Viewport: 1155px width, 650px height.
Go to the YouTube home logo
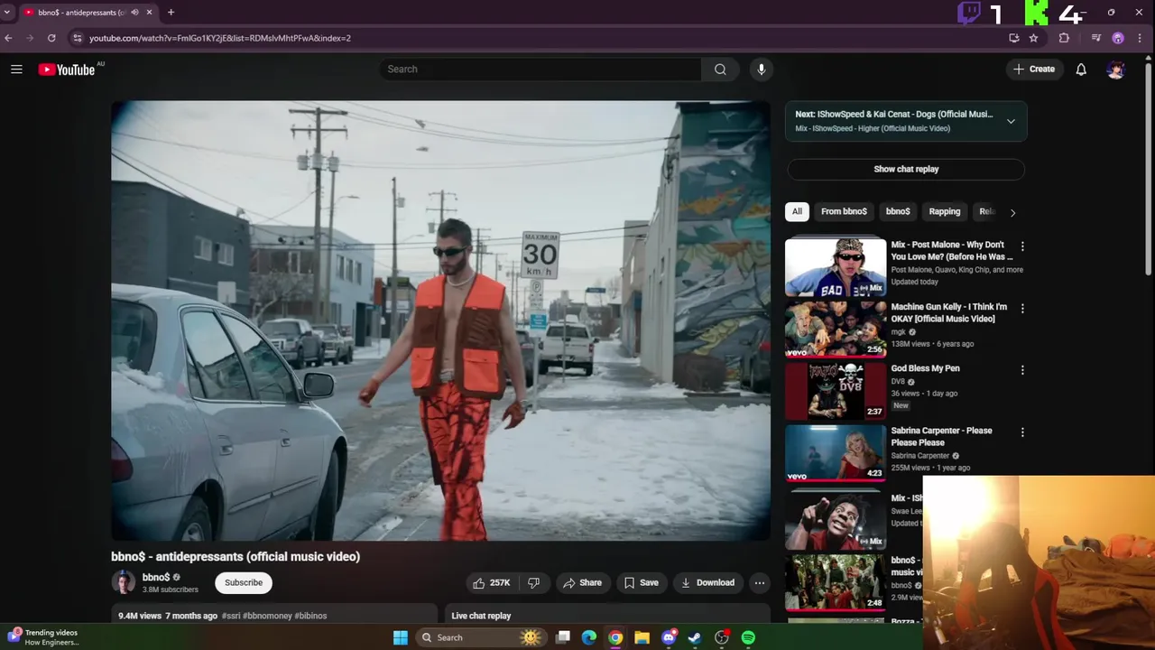67,70
